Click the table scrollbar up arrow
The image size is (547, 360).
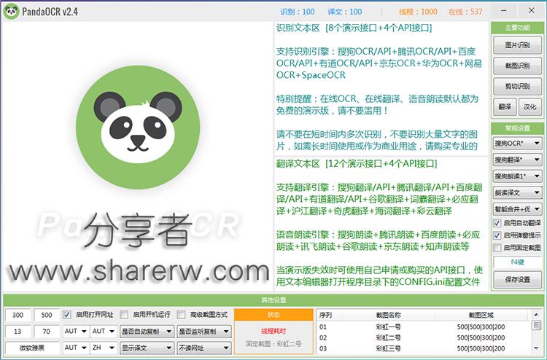[537, 315]
